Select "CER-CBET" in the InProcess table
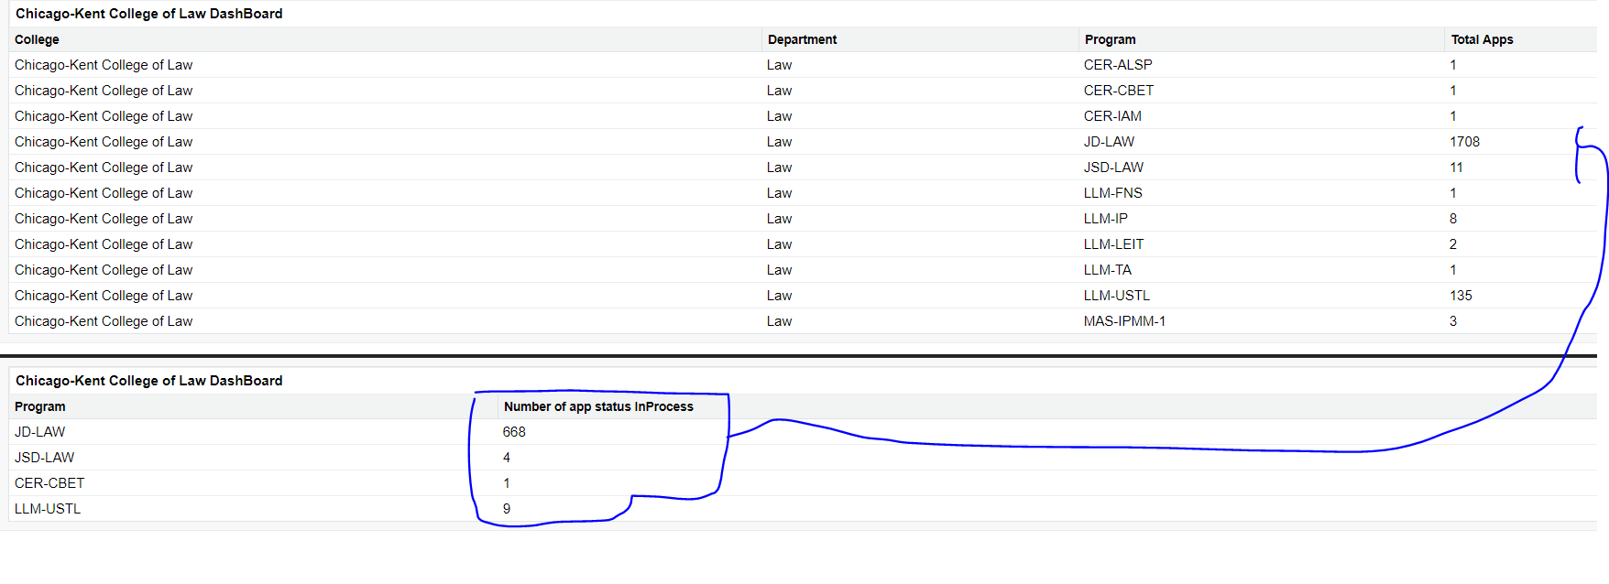 [x=49, y=483]
